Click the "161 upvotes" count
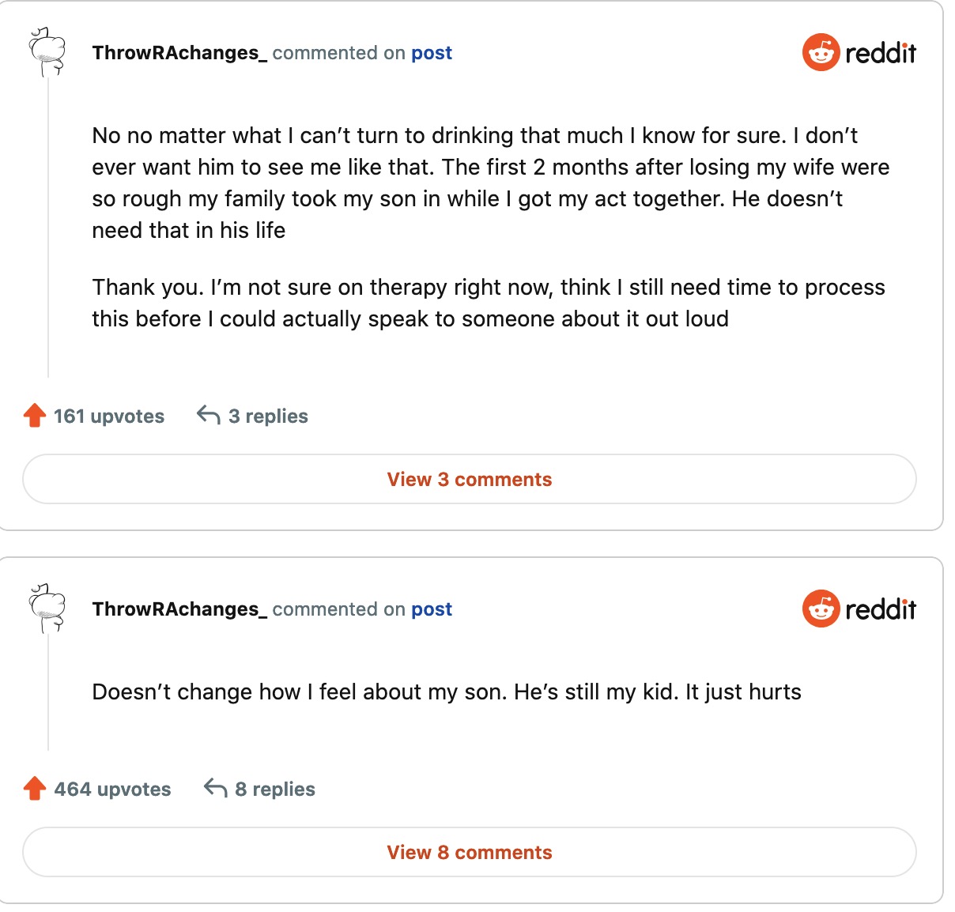955x912 pixels. [109, 416]
